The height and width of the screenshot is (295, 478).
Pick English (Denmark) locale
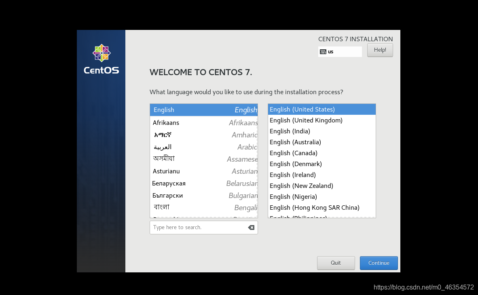[321, 164]
